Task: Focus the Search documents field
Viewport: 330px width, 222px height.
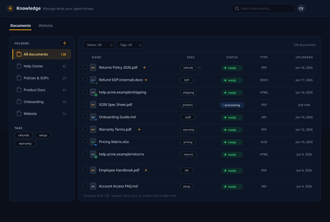Action: [263, 8]
